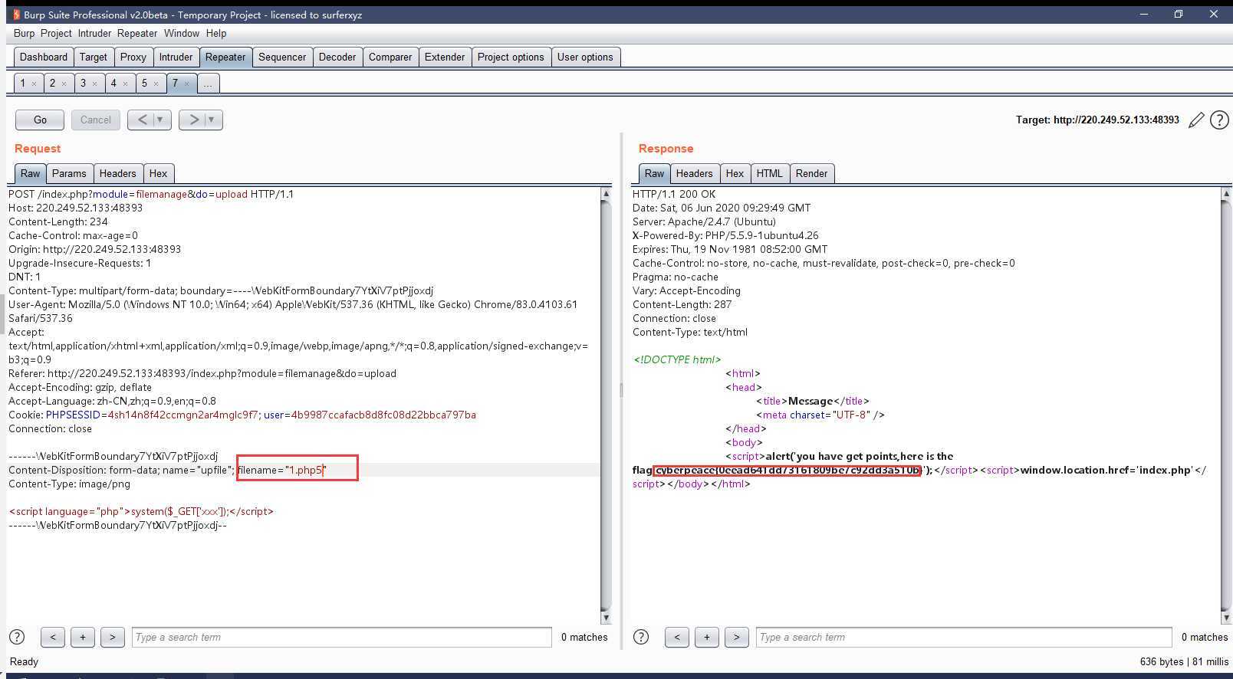Switch to the Dashboard tab
This screenshot has width=1233, height=679.
coord(44,57)
